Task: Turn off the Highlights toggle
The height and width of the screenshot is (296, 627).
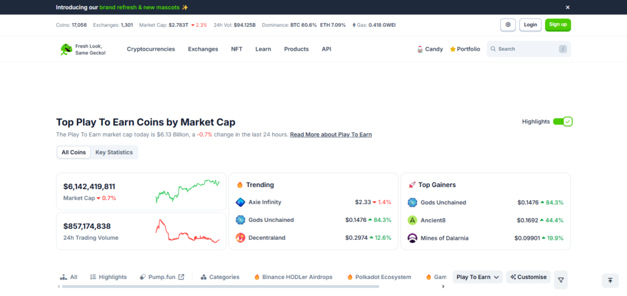Action: (x=563, y=122)
